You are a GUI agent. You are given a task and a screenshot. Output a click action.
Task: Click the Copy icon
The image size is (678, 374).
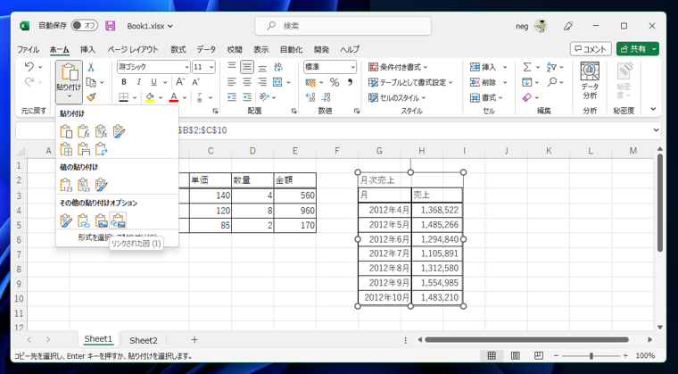(x=91, y=82)
